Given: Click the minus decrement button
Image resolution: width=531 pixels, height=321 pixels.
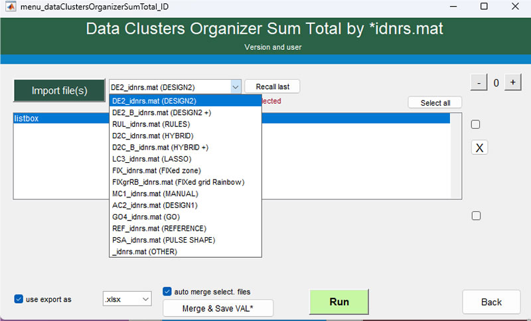Looking at the screenshot, I should click(478, 82).
